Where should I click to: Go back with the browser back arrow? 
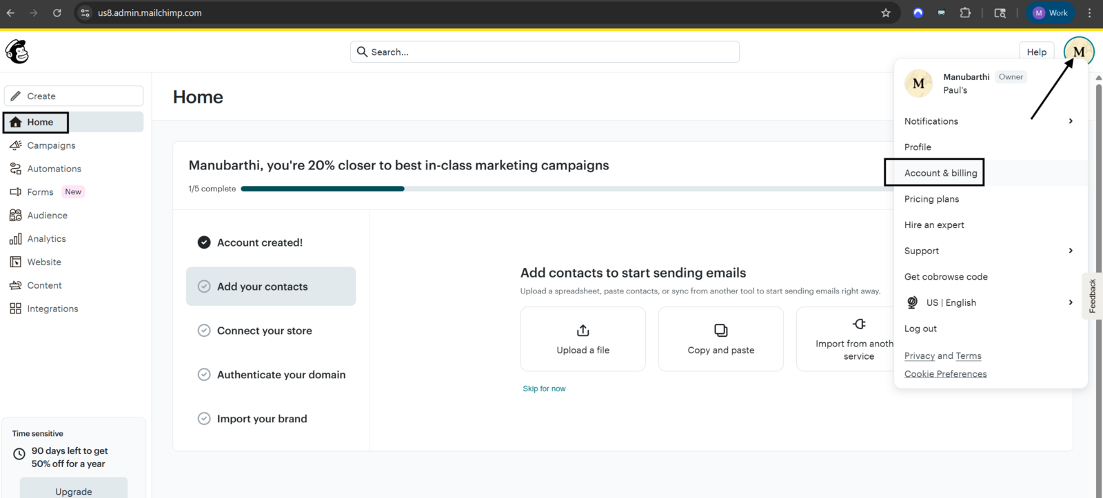[x=10, y=13]
